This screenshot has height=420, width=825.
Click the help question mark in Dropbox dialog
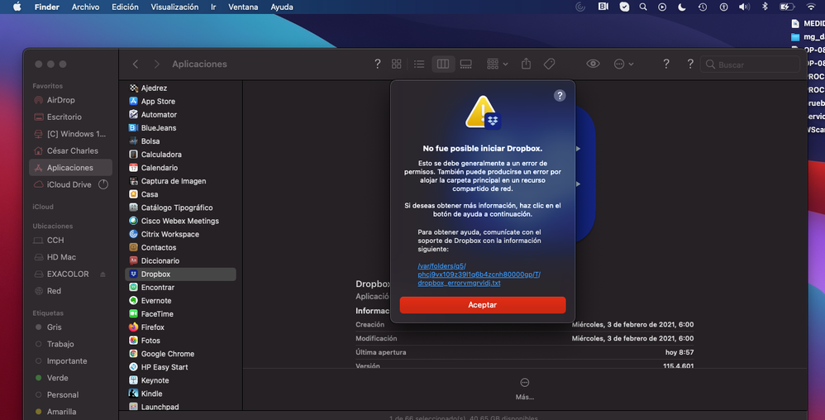pos(560,95)
